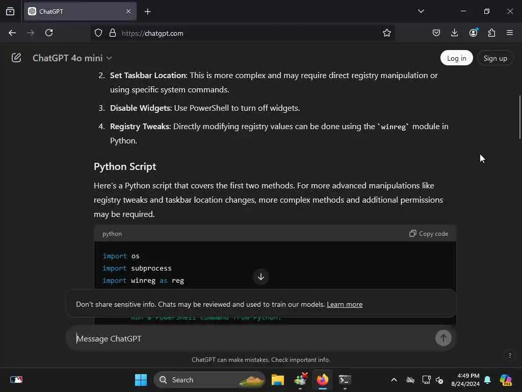Open the Terminal app from the taskbar
This screenshot has height=392, width=522.
pyautogui.click(x=345, y=380)
